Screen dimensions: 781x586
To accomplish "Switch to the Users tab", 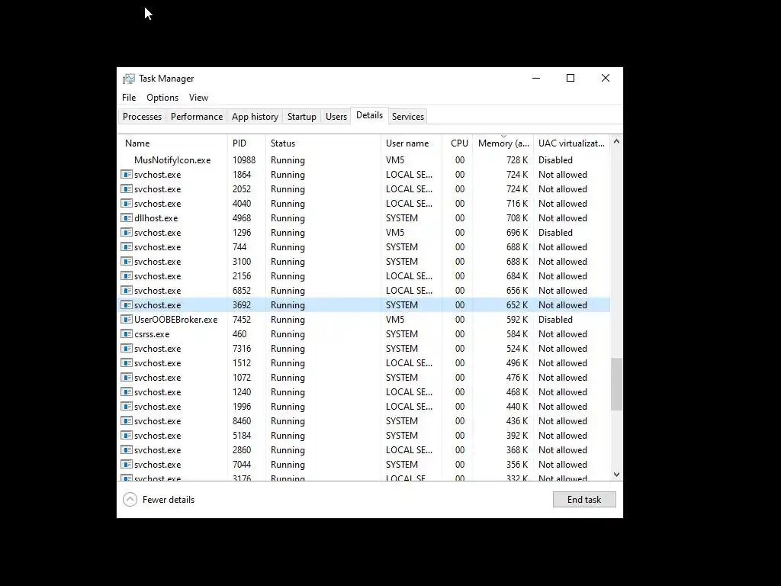I will click(x=336, y=117).
